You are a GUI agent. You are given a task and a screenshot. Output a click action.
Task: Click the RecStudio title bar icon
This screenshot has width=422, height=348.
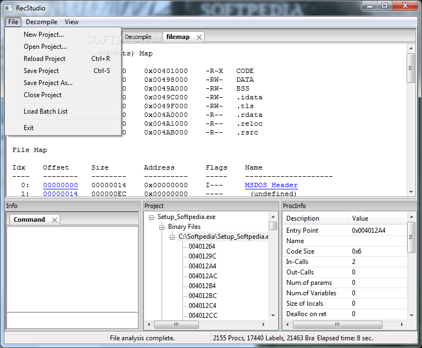[9, 8]
